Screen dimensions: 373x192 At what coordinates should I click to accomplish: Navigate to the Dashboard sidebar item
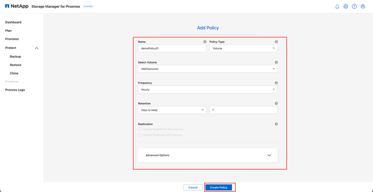tap(13, 22)
